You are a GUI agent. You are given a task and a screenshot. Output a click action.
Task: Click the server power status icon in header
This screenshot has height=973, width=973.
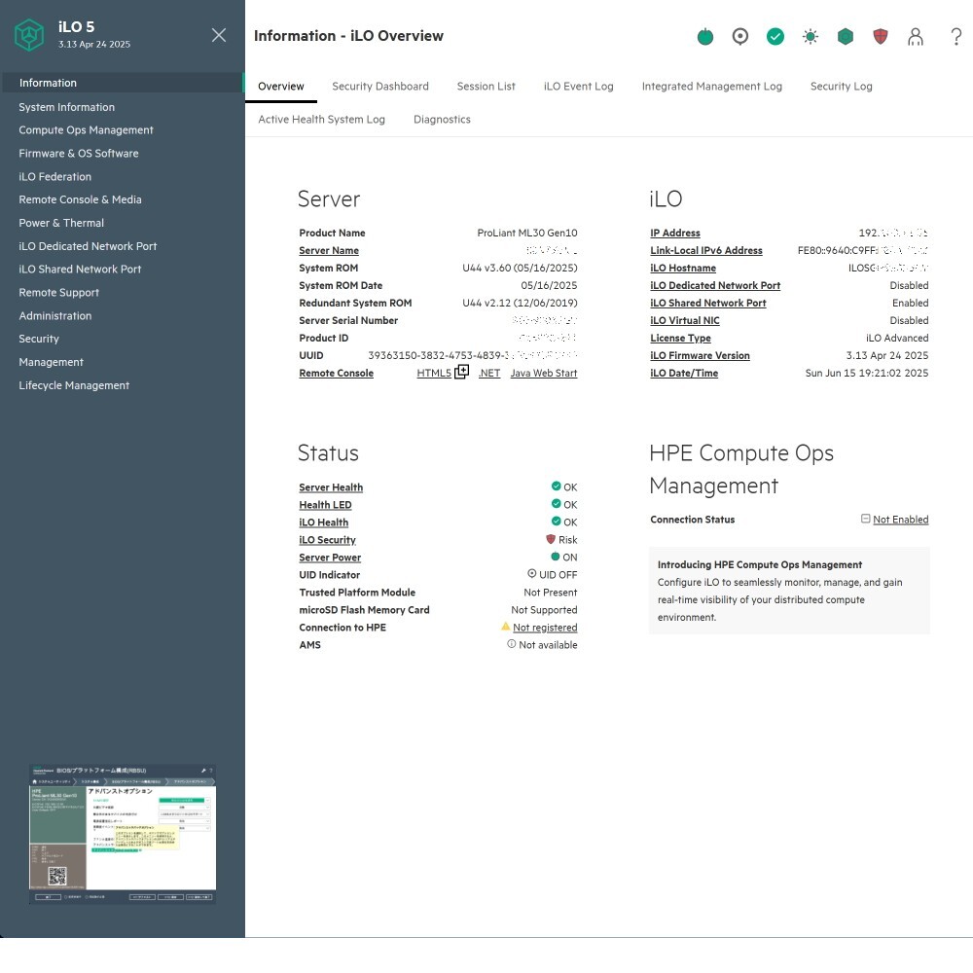705,37
